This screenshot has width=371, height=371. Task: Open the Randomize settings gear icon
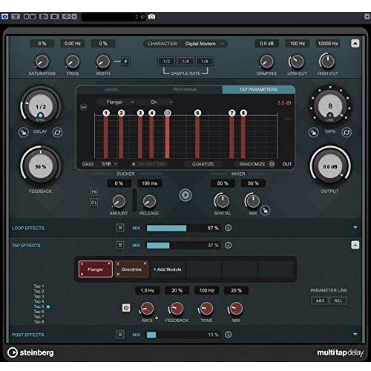[272, 164]
